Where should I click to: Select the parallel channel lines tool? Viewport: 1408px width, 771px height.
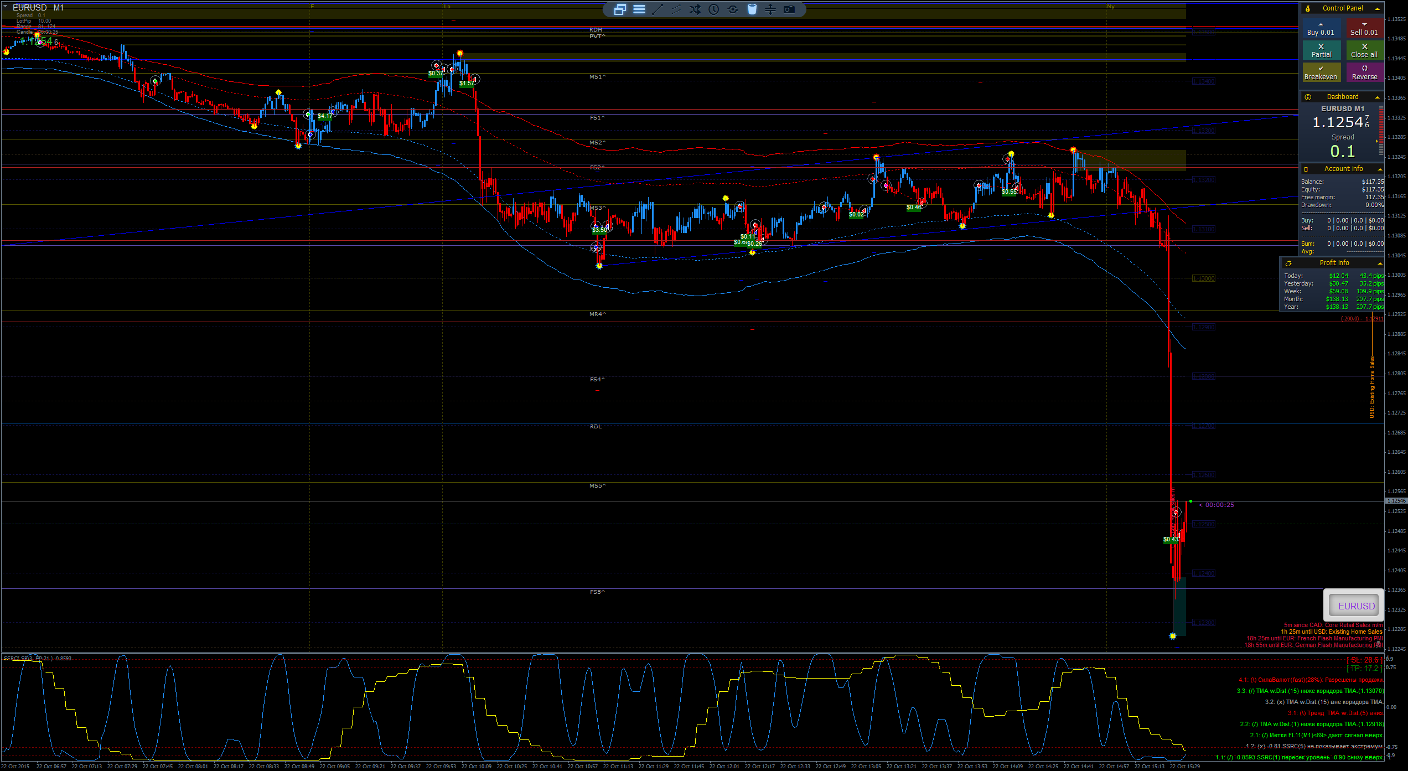pyautogui.click(x=676, y=9)
